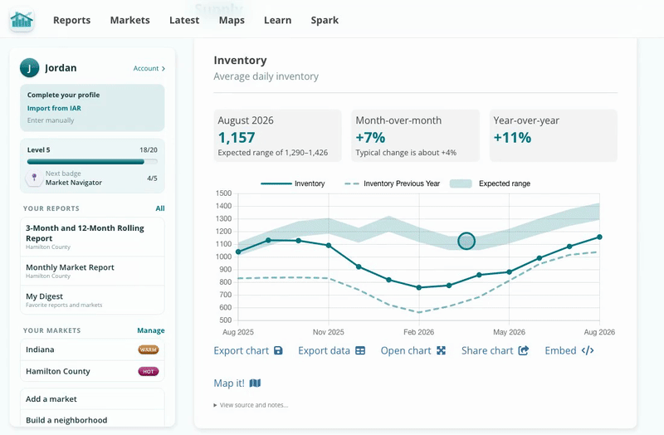Click the MarketStats home logo icon
The width and height of the screenshot is (664, 435).
[x=22, y=20]
